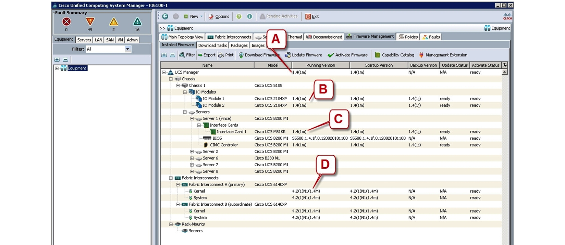This screenshot has height=245, width=565.
Task: Click the Exit button
Action: (x=312, y=16)
